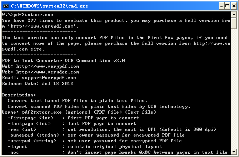This screenshot has height=157, width=239.
Task: Click the pdf2txtocr.exe command at the prompt
Action: click(33, 15)
